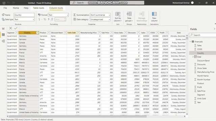Click the Redo arrow in title bar
This screenshot has height=121, width=216.
[x=13, y=3]
